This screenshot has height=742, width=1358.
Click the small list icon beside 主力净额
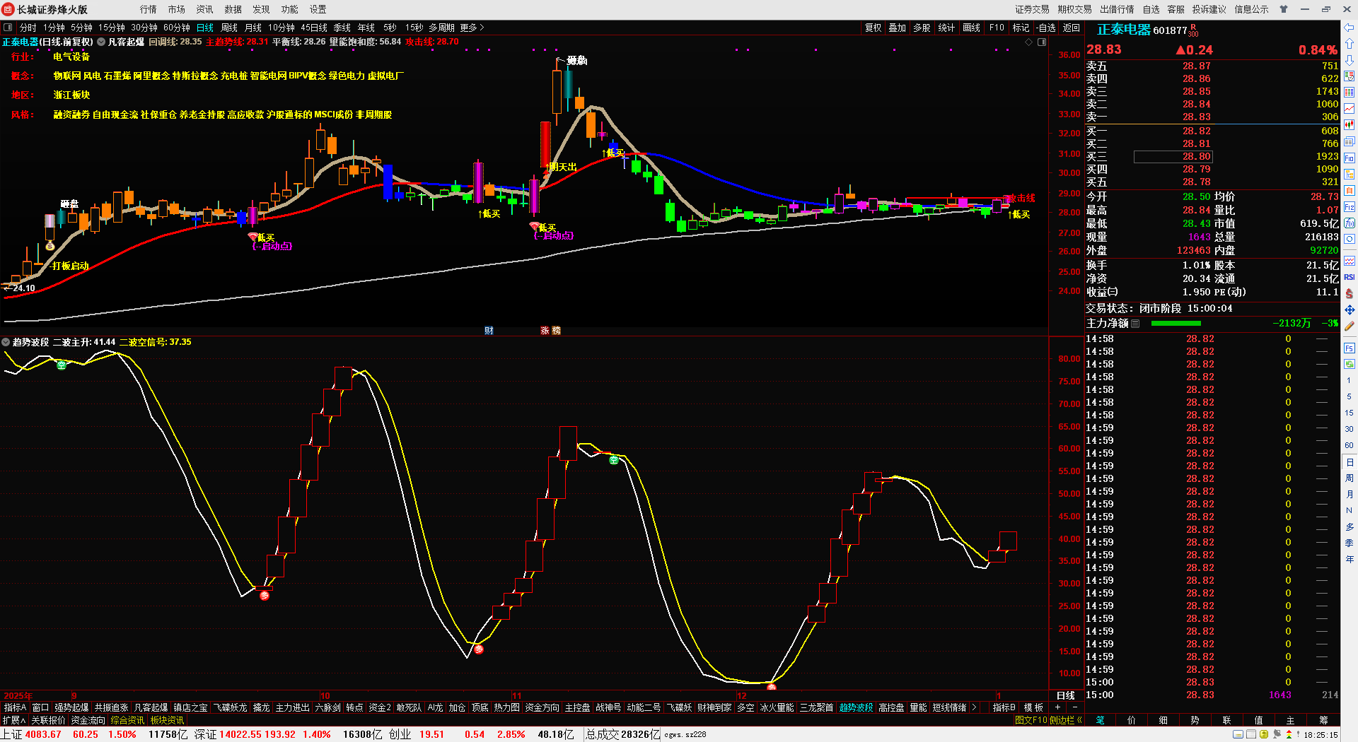pos(1135,324)
